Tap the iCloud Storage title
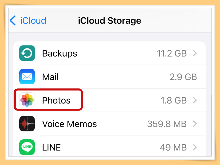 [109, 21]
